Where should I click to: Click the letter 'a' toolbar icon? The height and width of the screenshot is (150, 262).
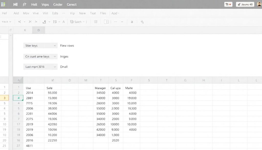[132, 22]
